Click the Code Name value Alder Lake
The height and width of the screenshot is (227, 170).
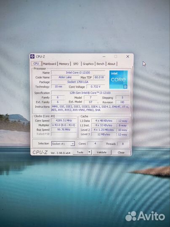click(x=65, y=77)
